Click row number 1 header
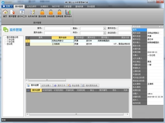 [28, 41]
